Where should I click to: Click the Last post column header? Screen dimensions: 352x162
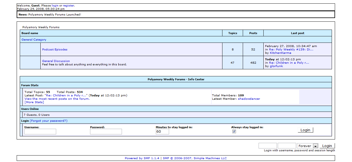(298, 33)
